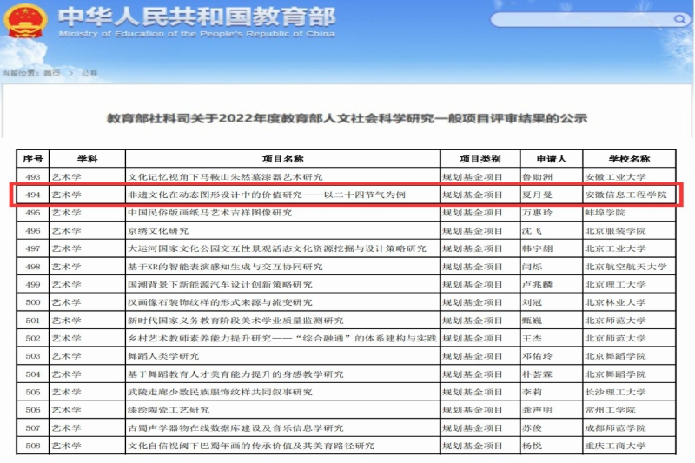Click the national emblem logo
Screen dimensions: 695x463
click(x=25, y=23)
